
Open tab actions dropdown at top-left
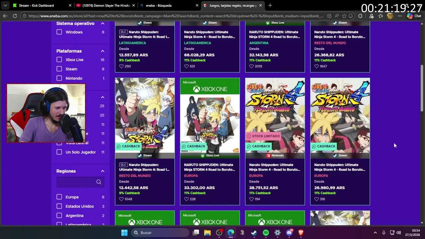coord(5,5)
